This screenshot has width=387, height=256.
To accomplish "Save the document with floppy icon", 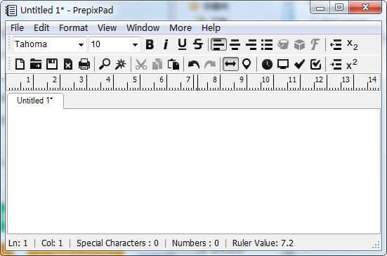I will coord(52,64).
